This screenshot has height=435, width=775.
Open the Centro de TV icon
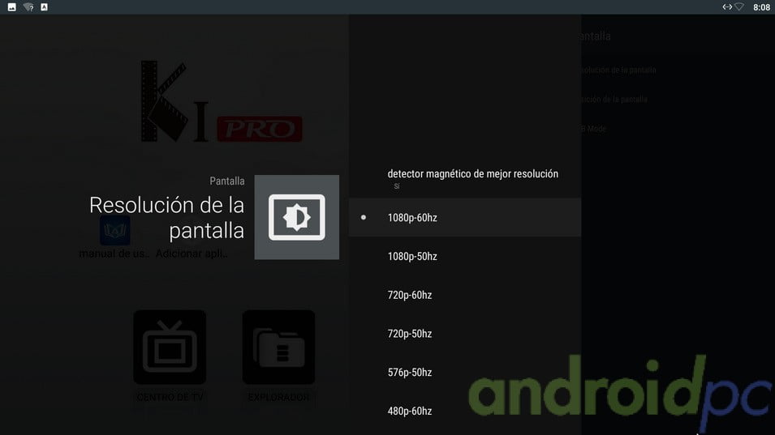[169, 347]
